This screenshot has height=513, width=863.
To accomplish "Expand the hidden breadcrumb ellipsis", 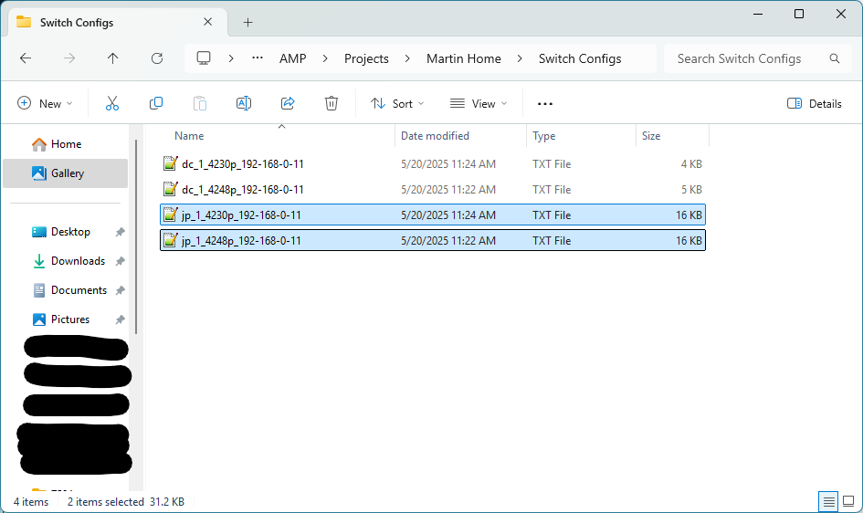I will [x=257, y=58].
